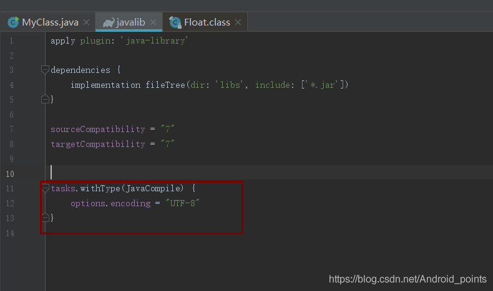Click the 'include' parameter on line 4
This screenshot has height=291, width=493.
(x=272, y=85)
